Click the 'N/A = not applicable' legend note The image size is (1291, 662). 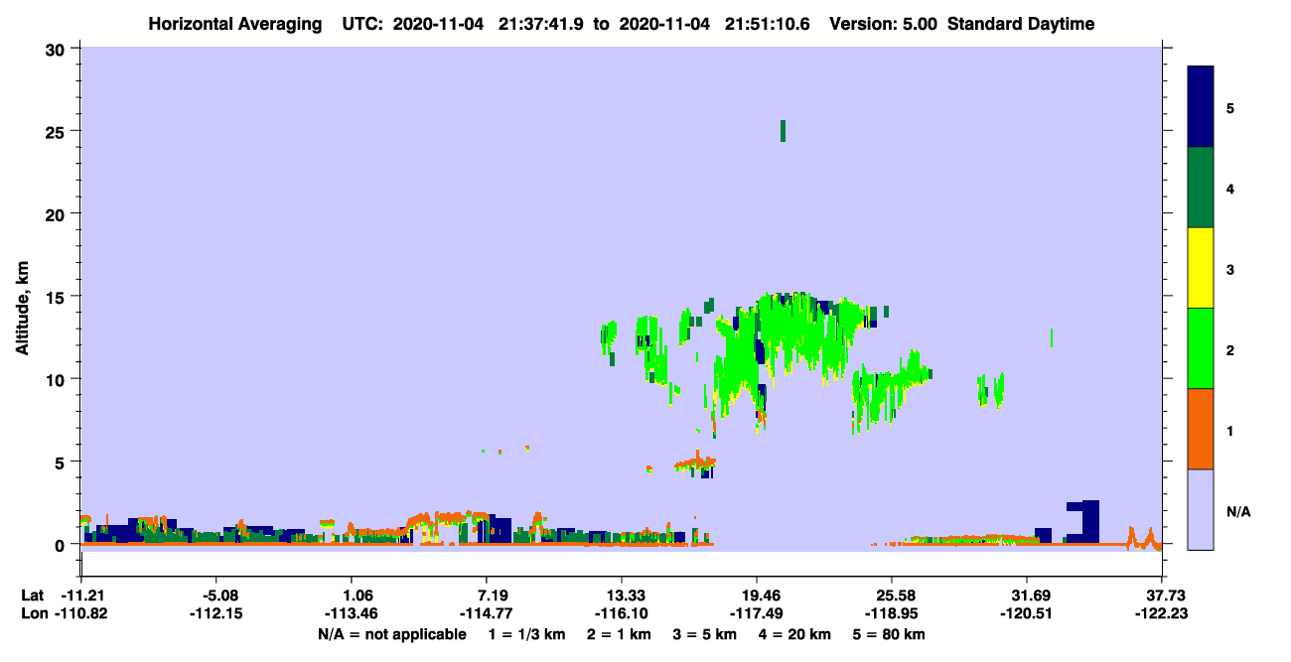(391, 634)
